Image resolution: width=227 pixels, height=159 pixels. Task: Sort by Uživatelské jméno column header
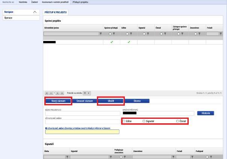51,28
